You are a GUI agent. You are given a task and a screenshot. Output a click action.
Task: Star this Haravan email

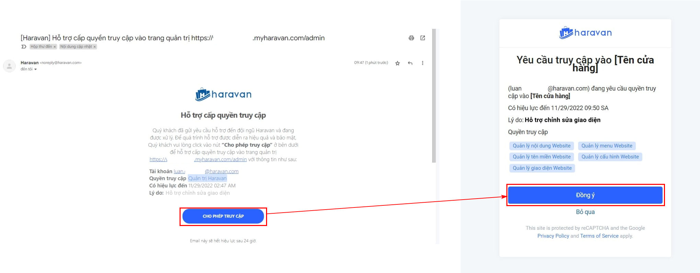(x=398, y=63)
